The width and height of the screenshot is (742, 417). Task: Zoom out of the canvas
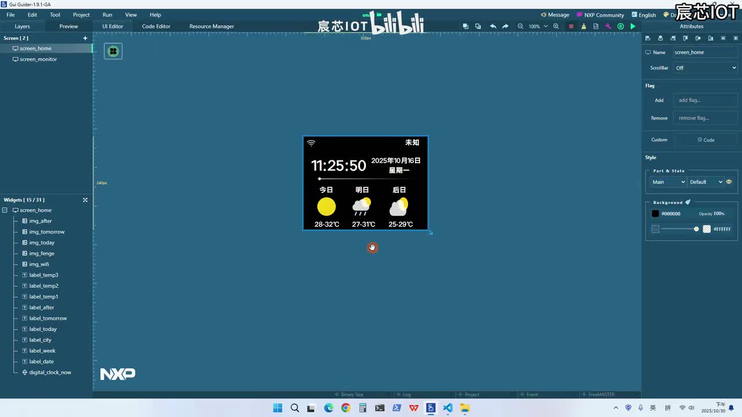click(x=520, y=26)
